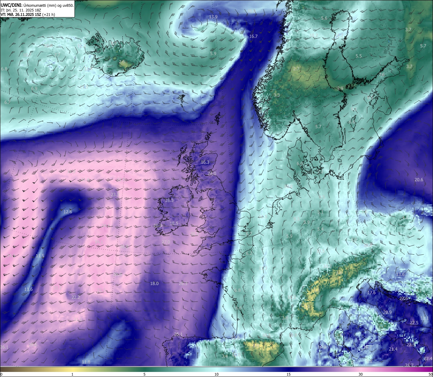Click the "23.1" value label
433x377 pixels.
tap(115, 195)
